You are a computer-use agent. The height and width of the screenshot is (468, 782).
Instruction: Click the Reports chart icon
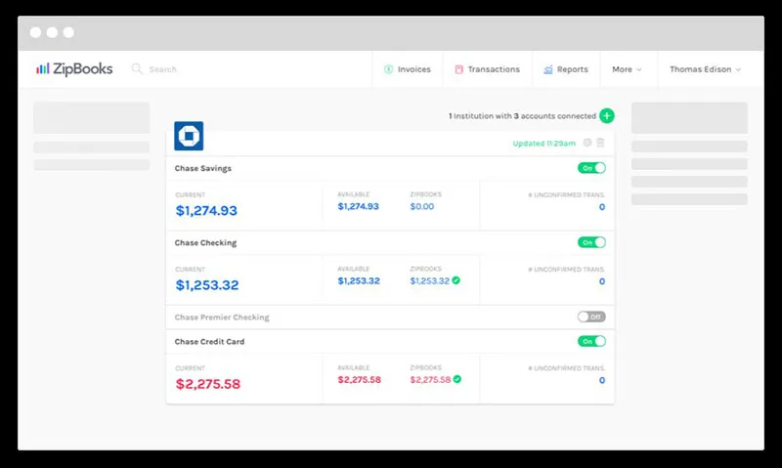(x=548, y=69)
